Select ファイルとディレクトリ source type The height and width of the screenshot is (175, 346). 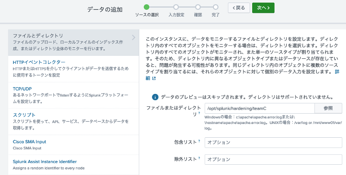click(74, 42)
